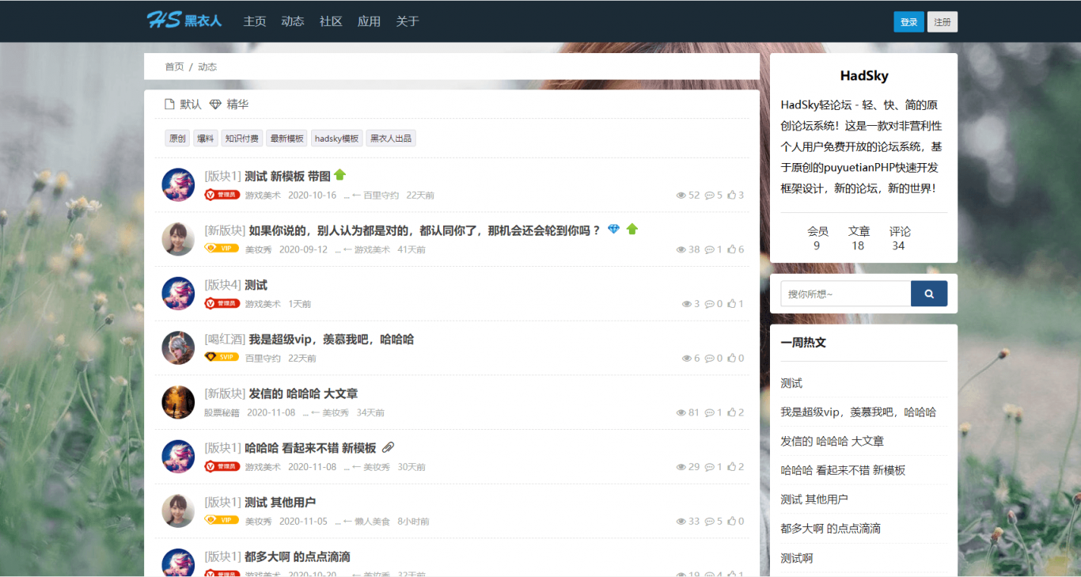Open 主页 in the top navigation
This screenshot has height=577, width=1081.
coord(255,21)
